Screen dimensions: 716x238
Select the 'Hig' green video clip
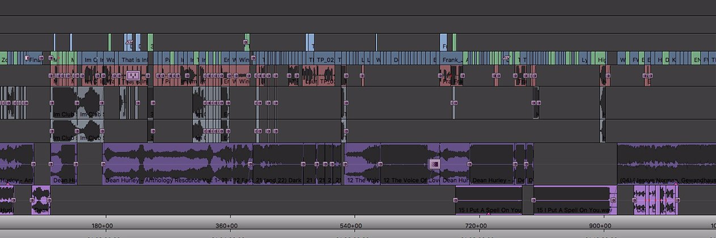(601, 58)
